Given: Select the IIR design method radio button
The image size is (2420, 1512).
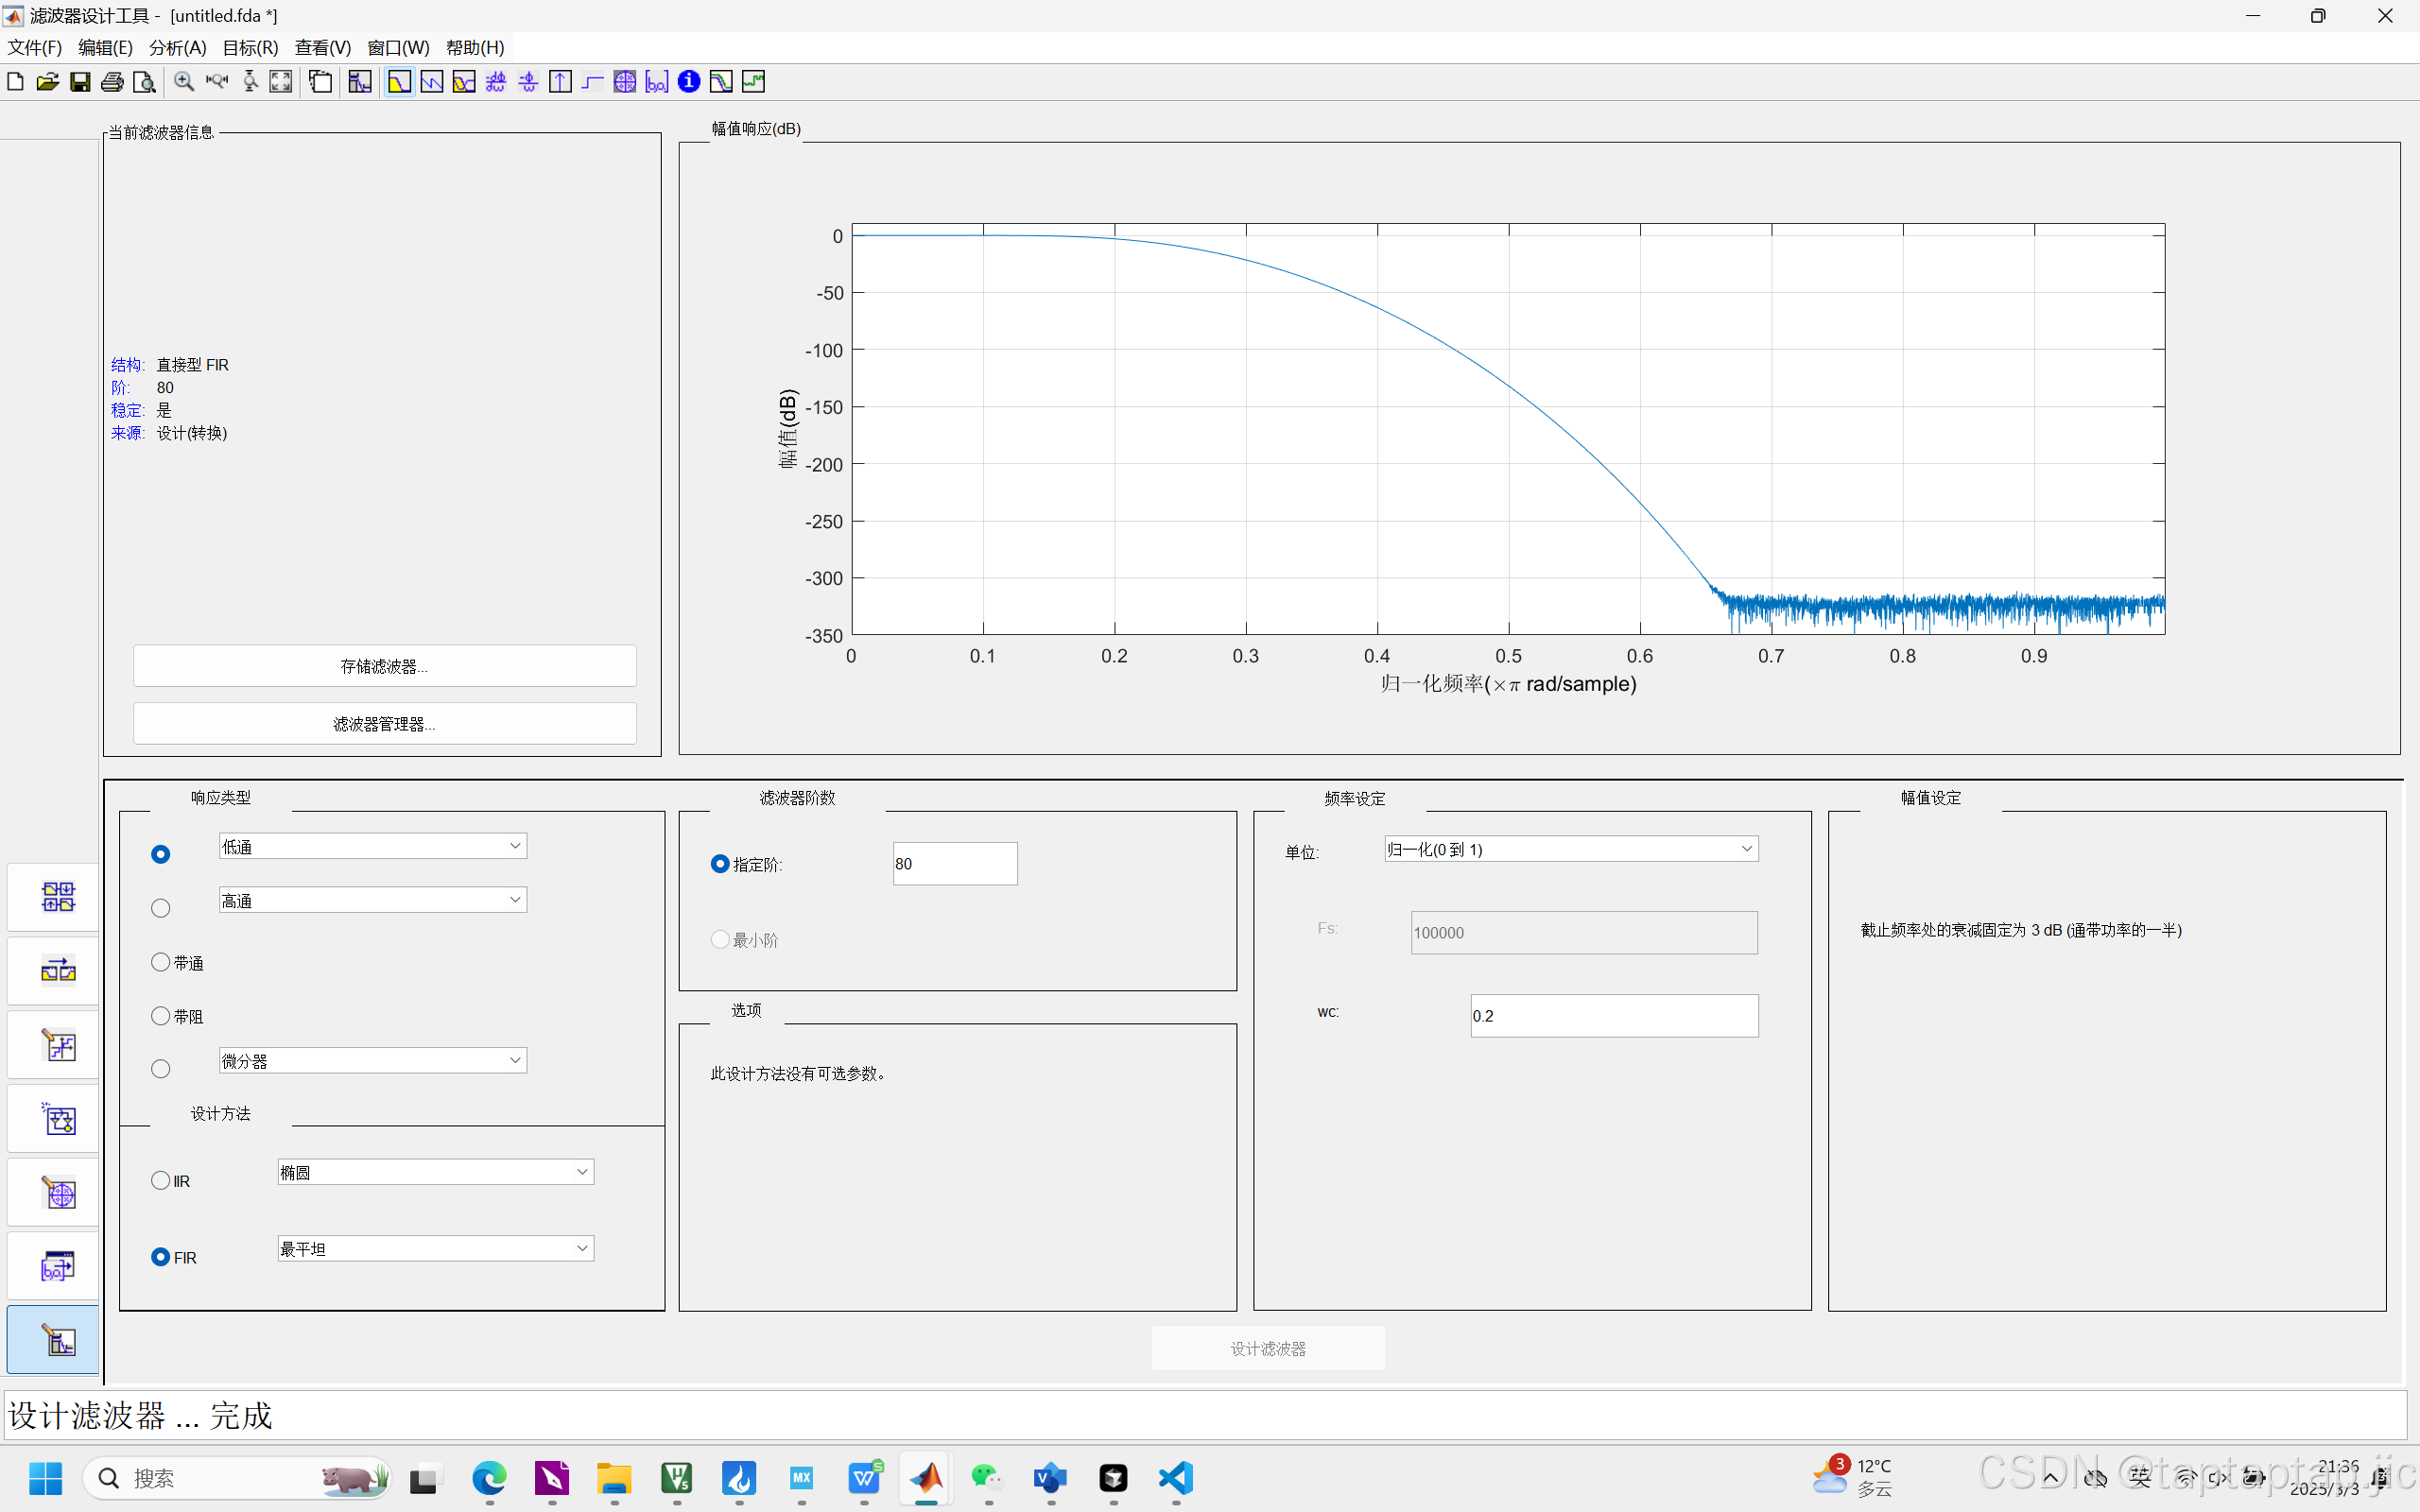Looking at the screenshot, I should tap(160, 1180).
